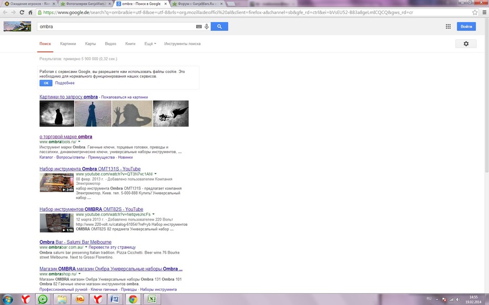The width and height of the screenshot is (489, 305).
Task: Select the Видео search category
Action: point(110,44)
